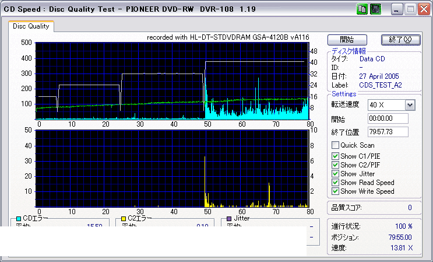The width and height of the screenshot is (433, 262).
Task: Click the label value CDS_TEST_A2
Action: 380,85
